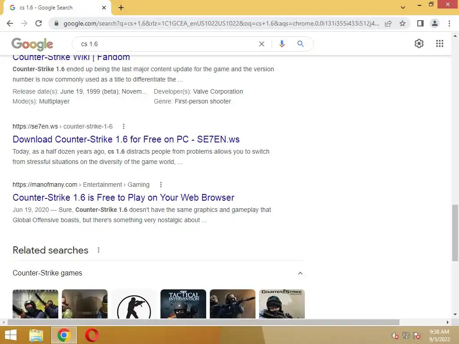Open the tab search dropdown arrow
This screenshot has height=344, width=459.
point(403,8)
